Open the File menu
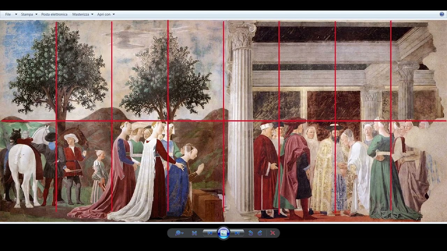 tap(11, 14)
